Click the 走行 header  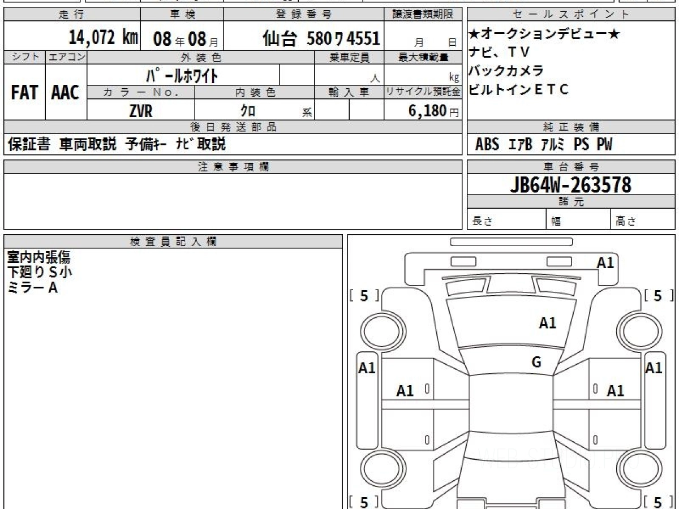click(71, 15)
